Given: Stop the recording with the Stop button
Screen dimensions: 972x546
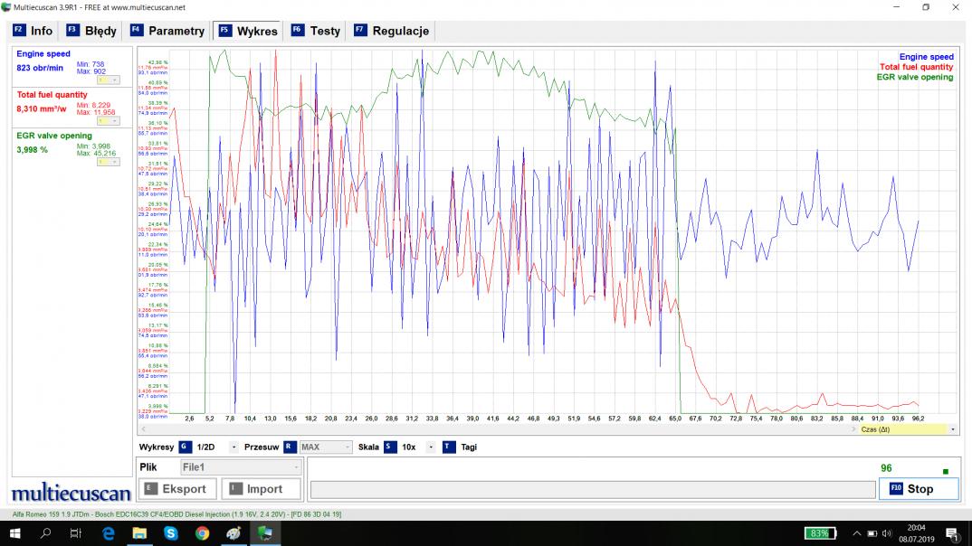Looking at the screenshot, I should (919, 488).
